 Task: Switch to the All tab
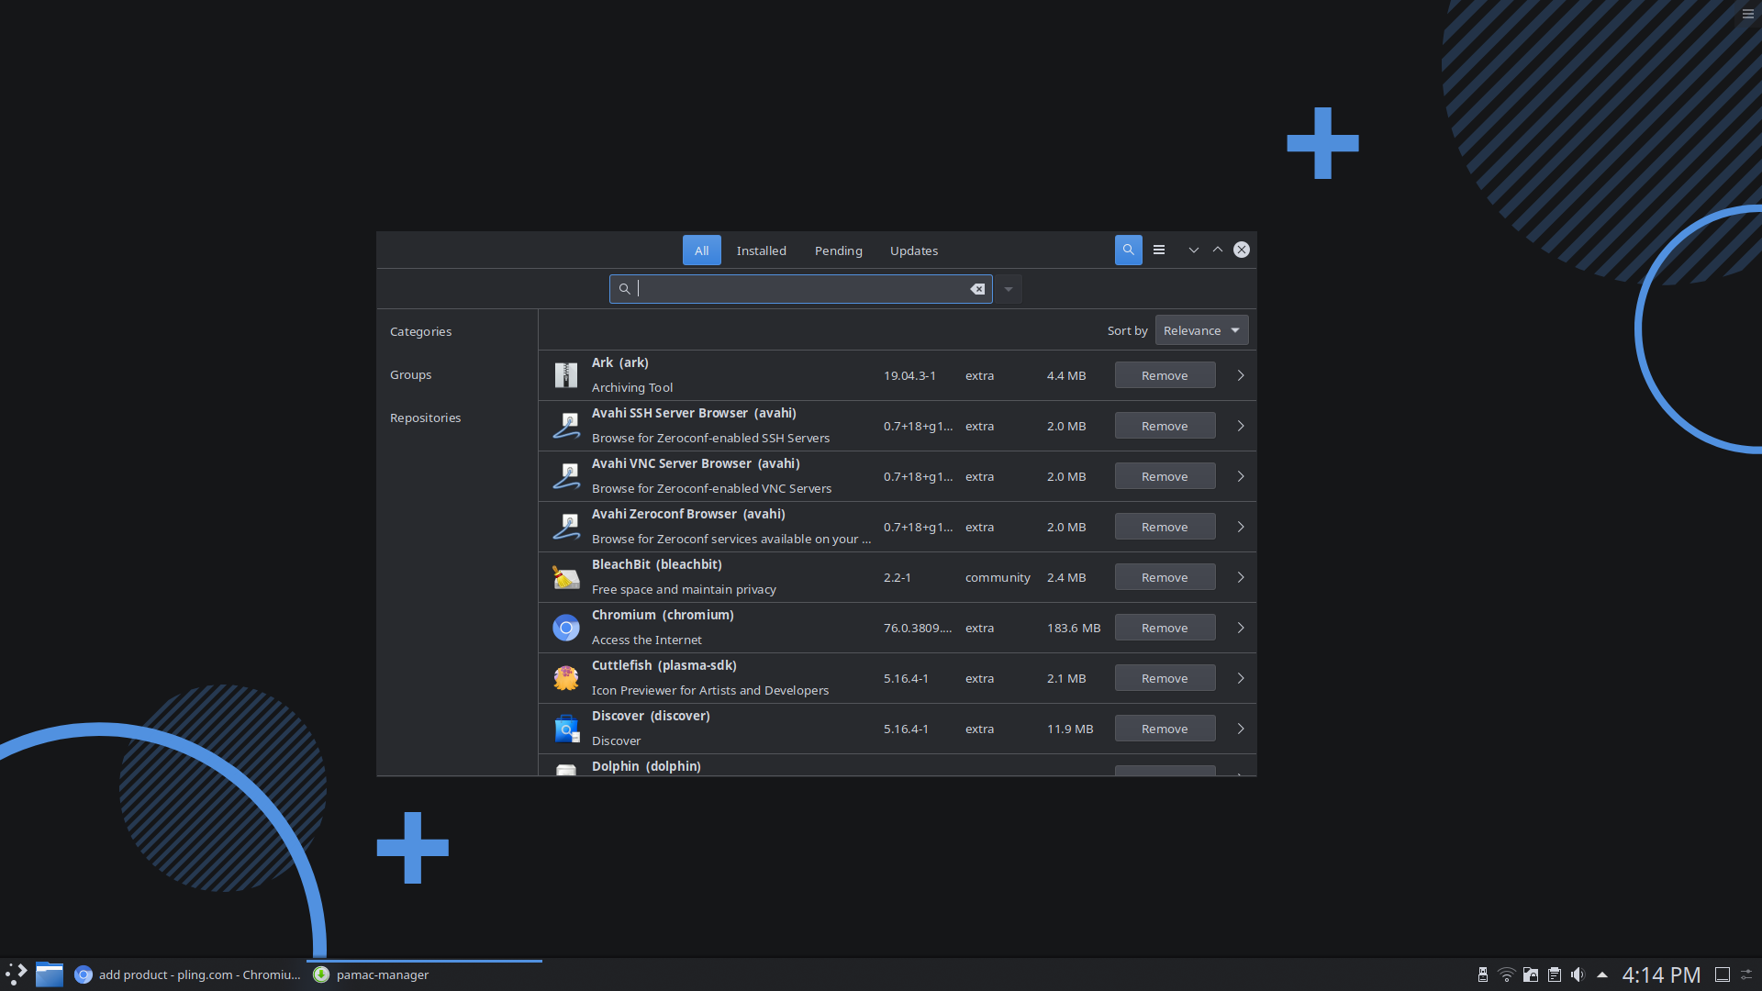point(701,251)
